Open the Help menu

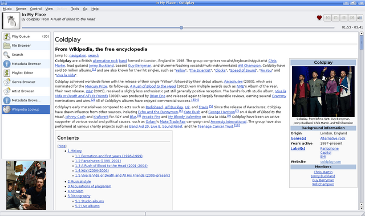click(x=95, y=9)
